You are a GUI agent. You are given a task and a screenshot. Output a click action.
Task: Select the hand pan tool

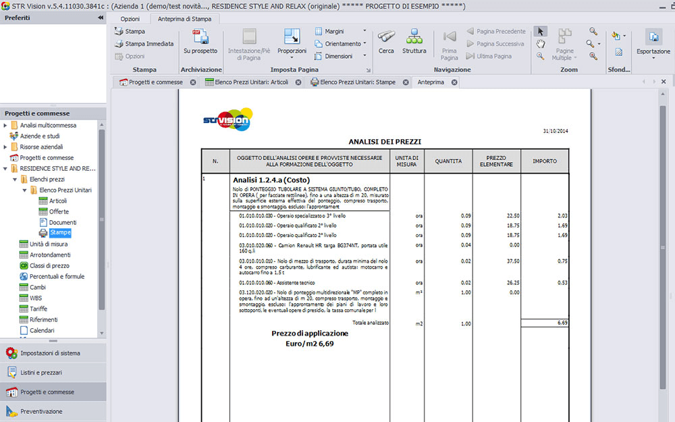[541, 44]
